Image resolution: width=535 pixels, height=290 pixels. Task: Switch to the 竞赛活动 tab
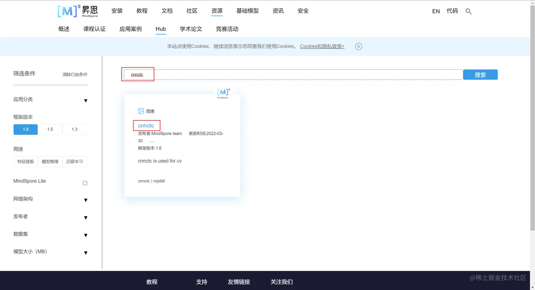227,29
